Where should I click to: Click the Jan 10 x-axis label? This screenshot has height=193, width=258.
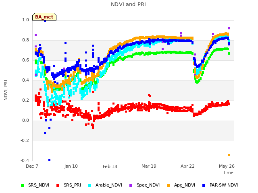71,166
